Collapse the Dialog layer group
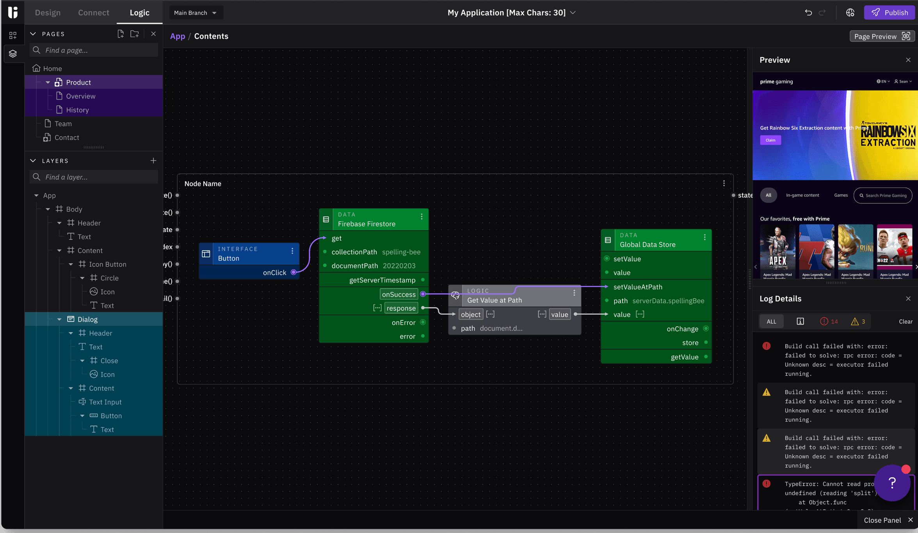 [x=59, y=319]
